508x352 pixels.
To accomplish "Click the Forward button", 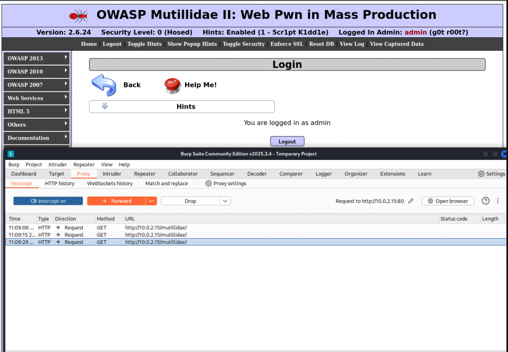I will (x=117, y=201).
